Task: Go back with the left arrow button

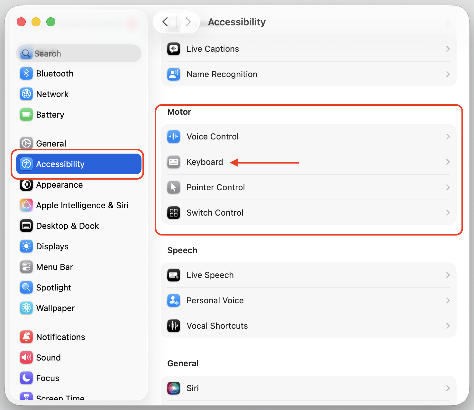Action: point(165,22)
